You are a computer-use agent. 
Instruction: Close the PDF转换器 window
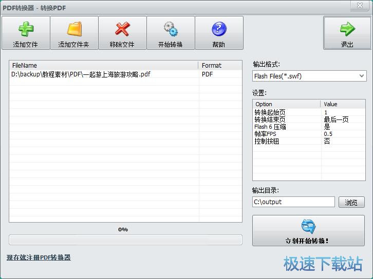[x=360, y=5]
